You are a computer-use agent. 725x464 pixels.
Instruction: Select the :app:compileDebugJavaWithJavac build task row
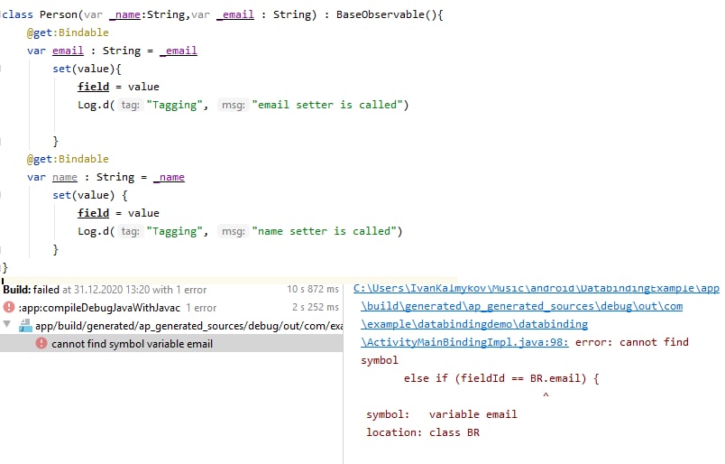[x=171, y=308]
